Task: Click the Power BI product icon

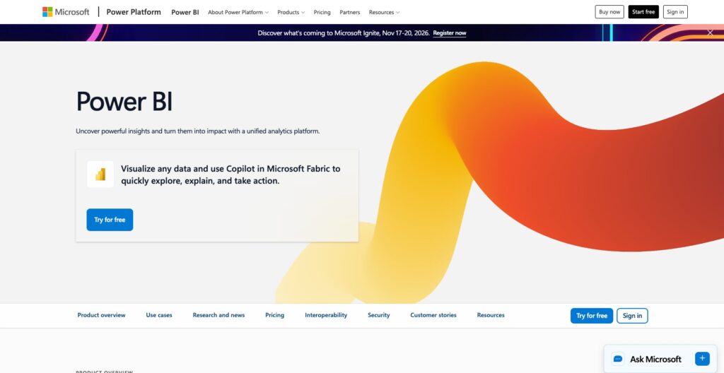Action: coord(100,174)
